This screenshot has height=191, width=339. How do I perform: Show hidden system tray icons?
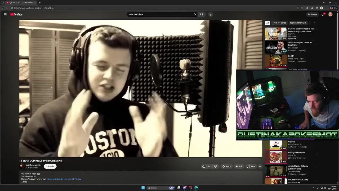313,188
